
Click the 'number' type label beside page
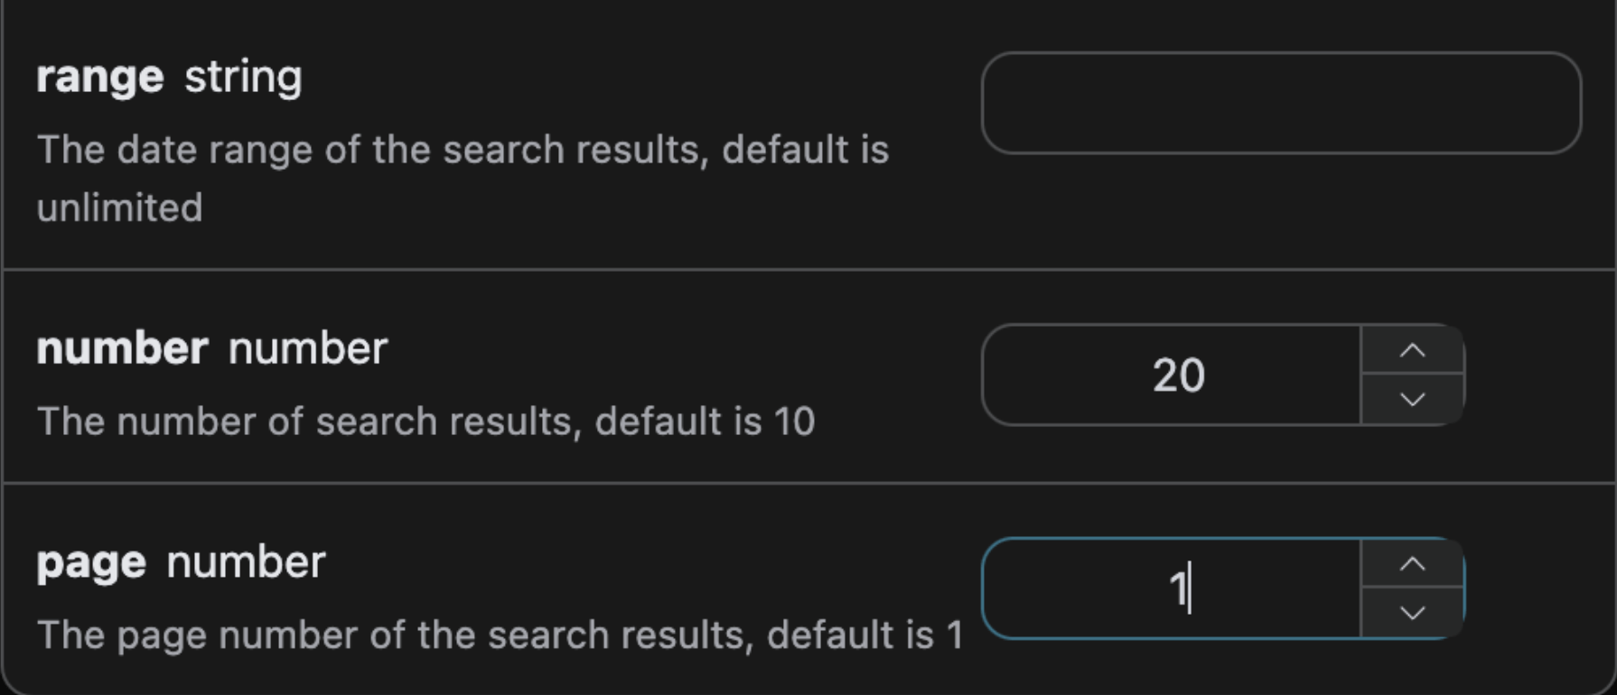pos(245,563)
